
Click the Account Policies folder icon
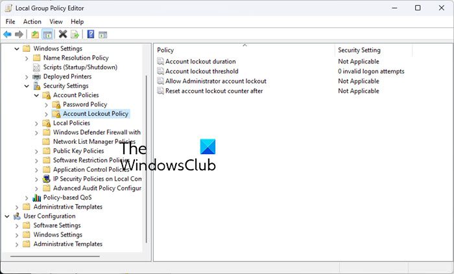[x=46, y=95]
